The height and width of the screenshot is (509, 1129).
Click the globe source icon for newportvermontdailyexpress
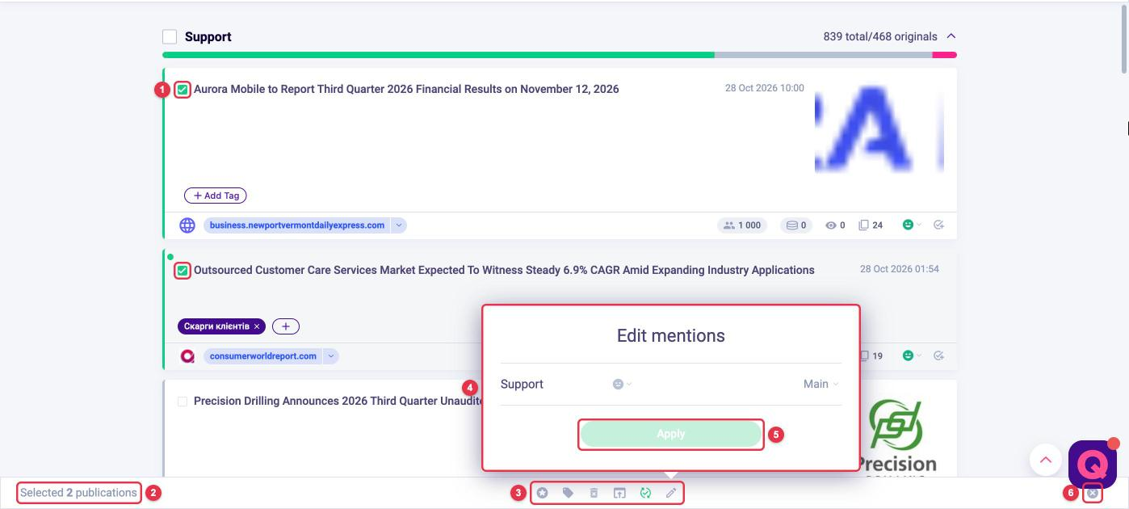[187, 225]
